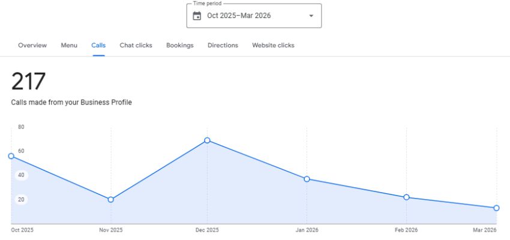Screen dimensions: 510x240
Task: Open the Oct 2025–Mar 2026 period selector
Action: pyautogui.click(x=239, y=16)
